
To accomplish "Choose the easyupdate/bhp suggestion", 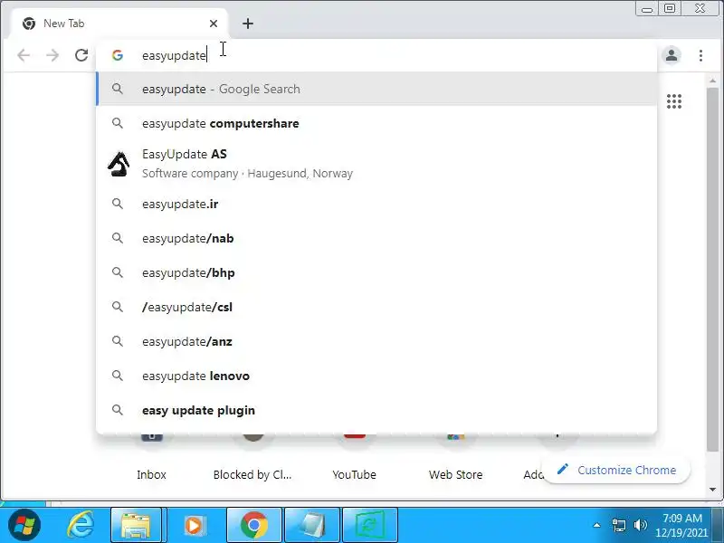I will click(x=376, y=272).
